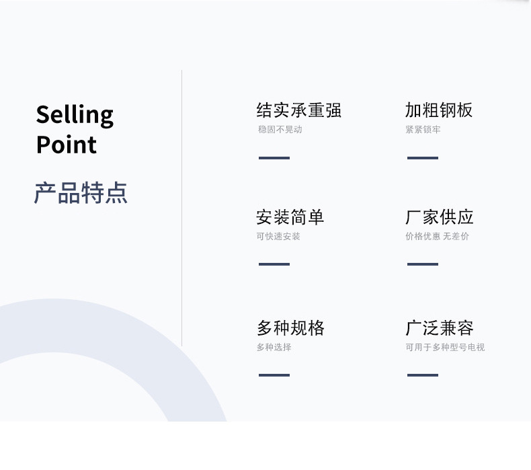This screenshot has width=531, height=470.
Task: Click the 可快速安装 subtitle
Action: coord(278,236)
